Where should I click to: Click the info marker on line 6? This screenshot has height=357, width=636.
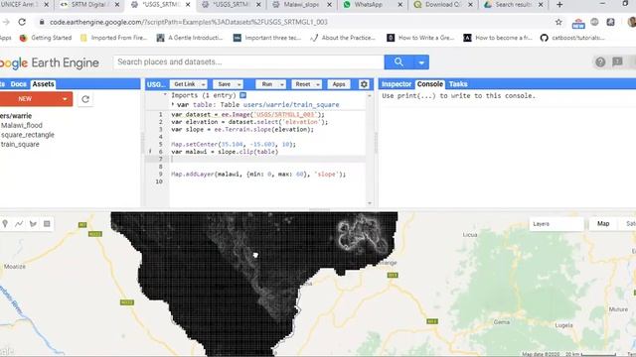[150, 152]
